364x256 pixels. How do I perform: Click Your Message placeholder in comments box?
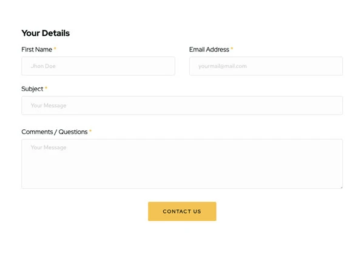coord(49,147)
